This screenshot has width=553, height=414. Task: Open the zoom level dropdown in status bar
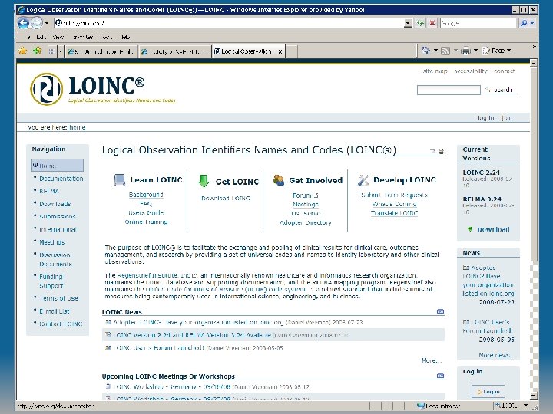(526, 406)
